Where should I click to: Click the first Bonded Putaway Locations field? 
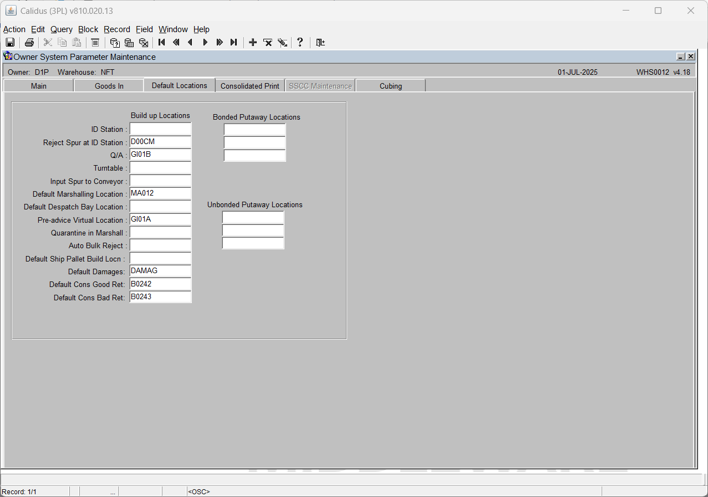click(x=254, y=130)
